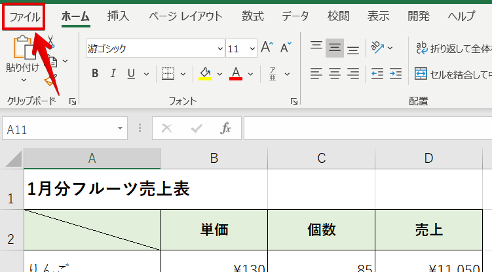
Task: Select row 1 header
Action: tap(12, 190)
